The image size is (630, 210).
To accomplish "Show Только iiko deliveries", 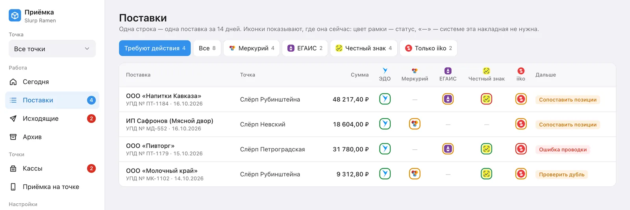I will tap(428, 48).
